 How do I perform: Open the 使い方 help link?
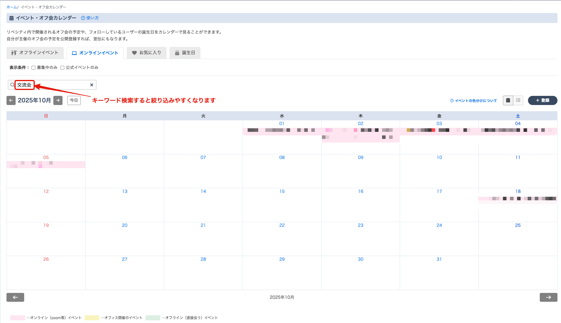90,18
